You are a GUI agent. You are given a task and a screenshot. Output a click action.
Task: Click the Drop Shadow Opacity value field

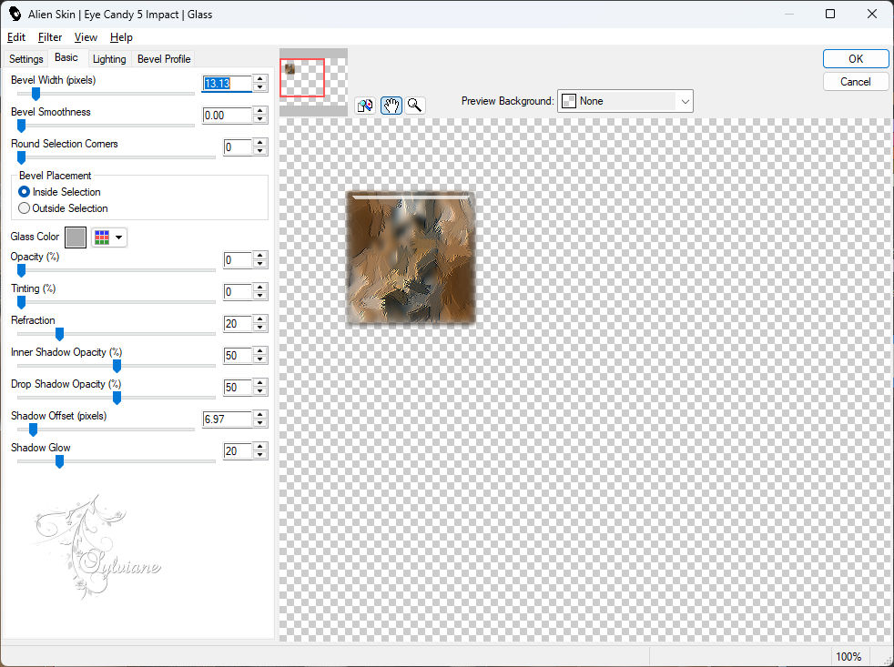pyautogui.click(x=238, y=388)
